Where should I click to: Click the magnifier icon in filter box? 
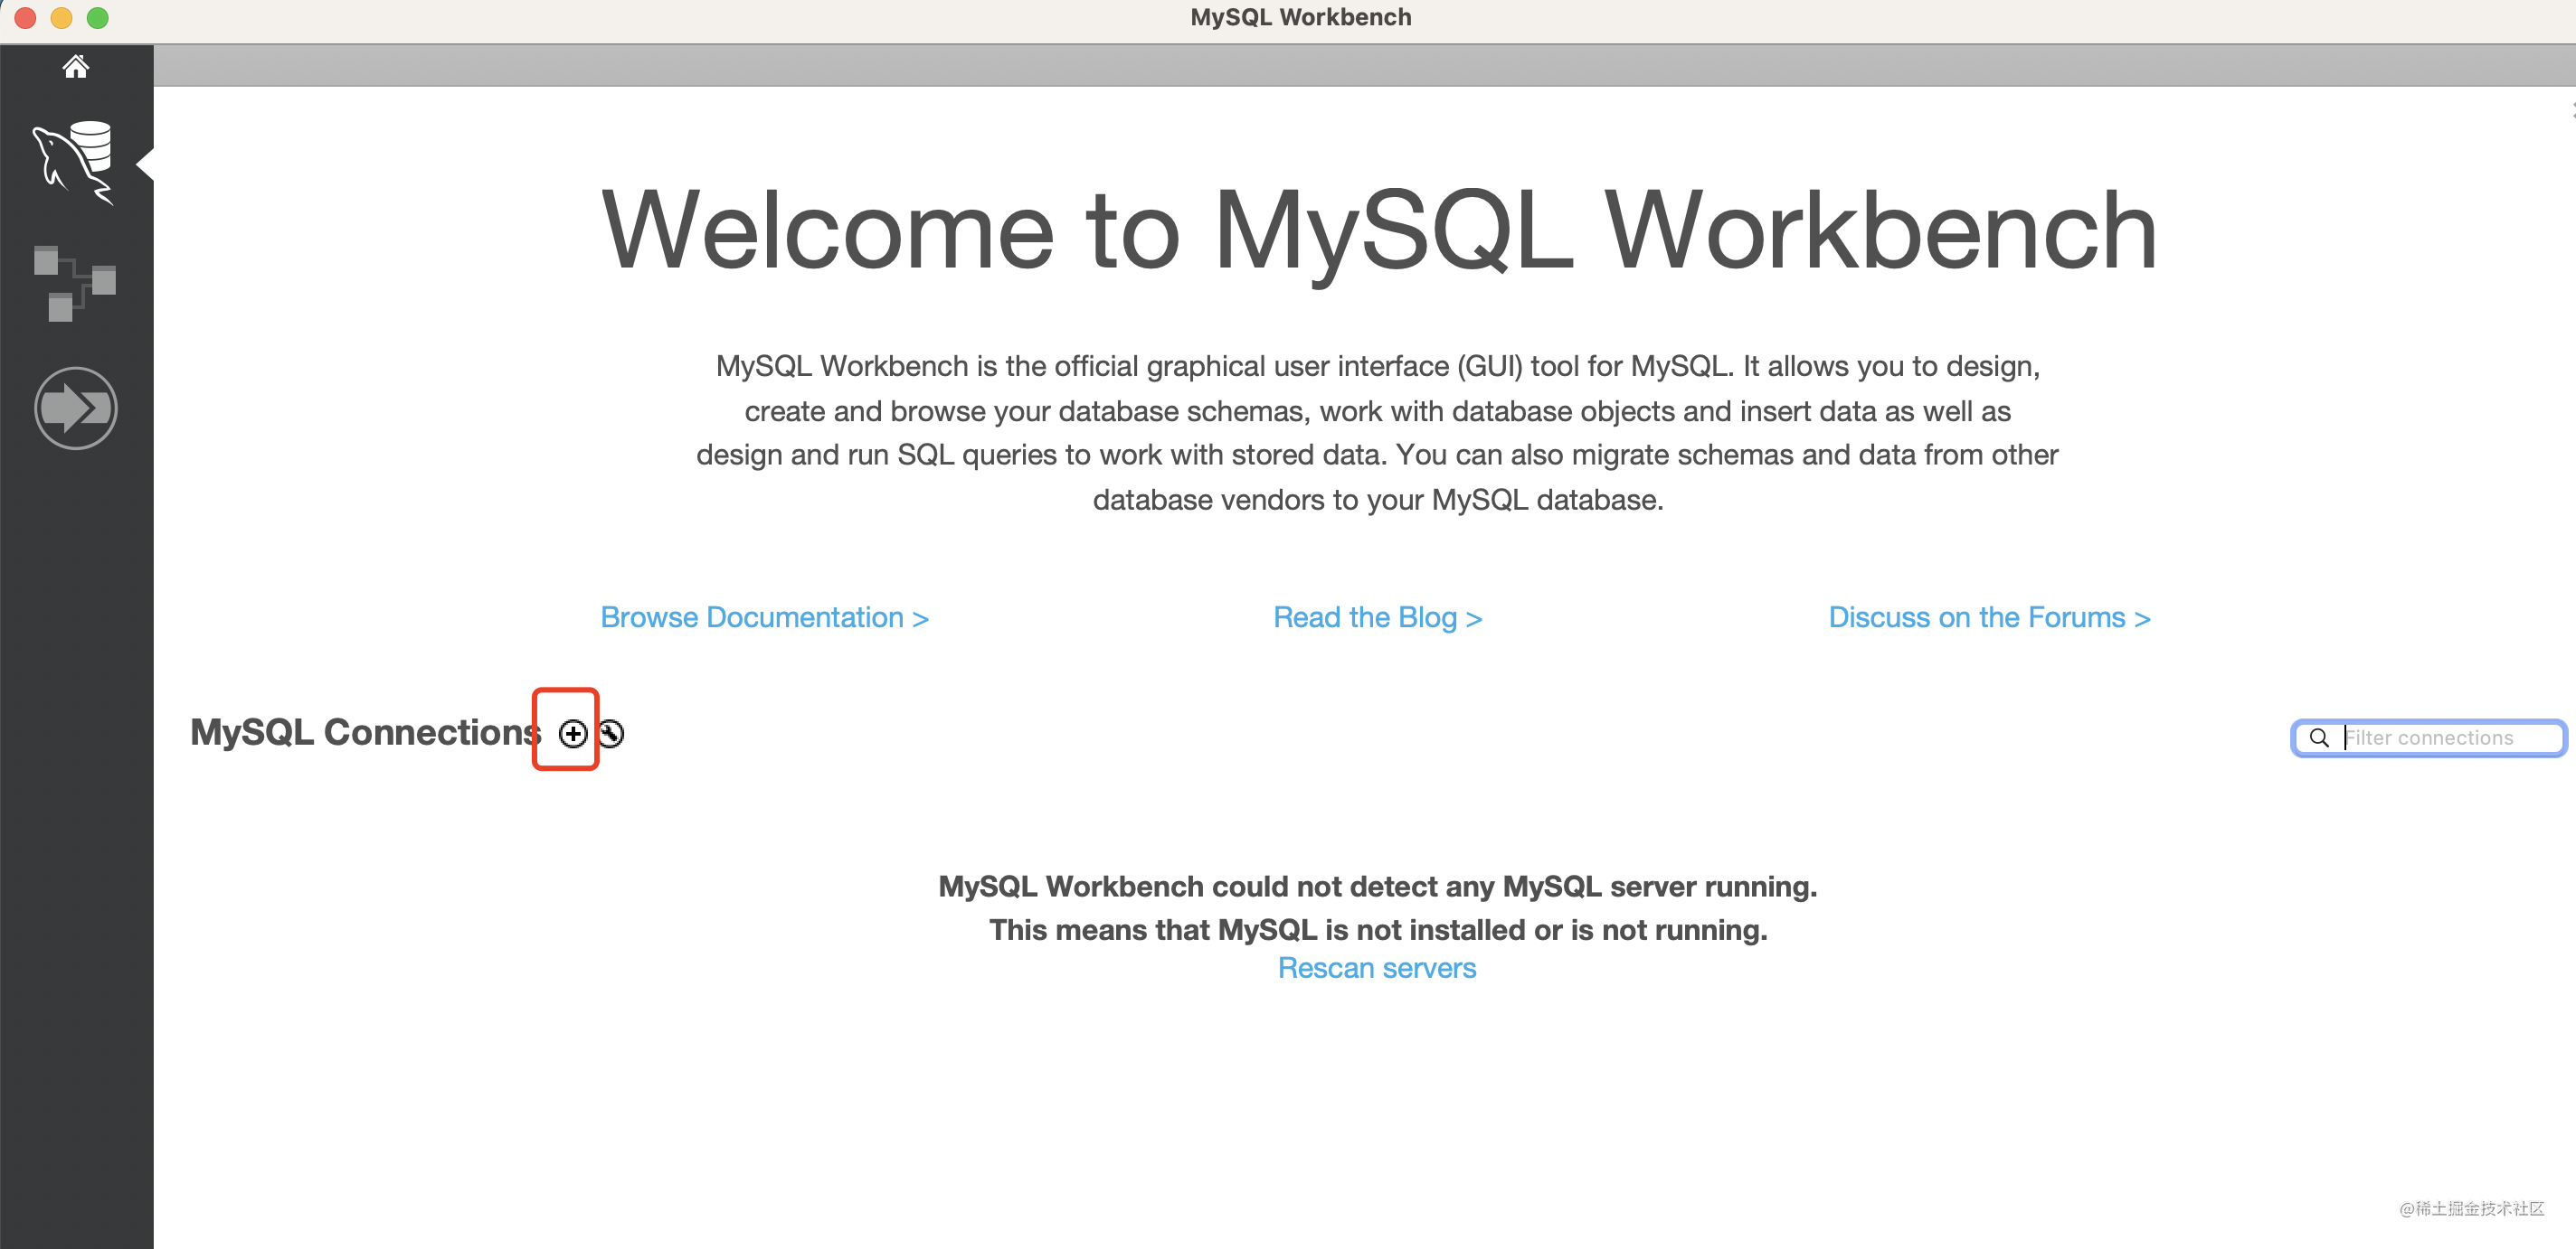click(2318, 737)
